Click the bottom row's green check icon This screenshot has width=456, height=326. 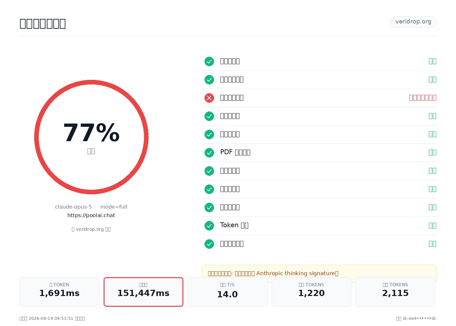coord(209,244)
